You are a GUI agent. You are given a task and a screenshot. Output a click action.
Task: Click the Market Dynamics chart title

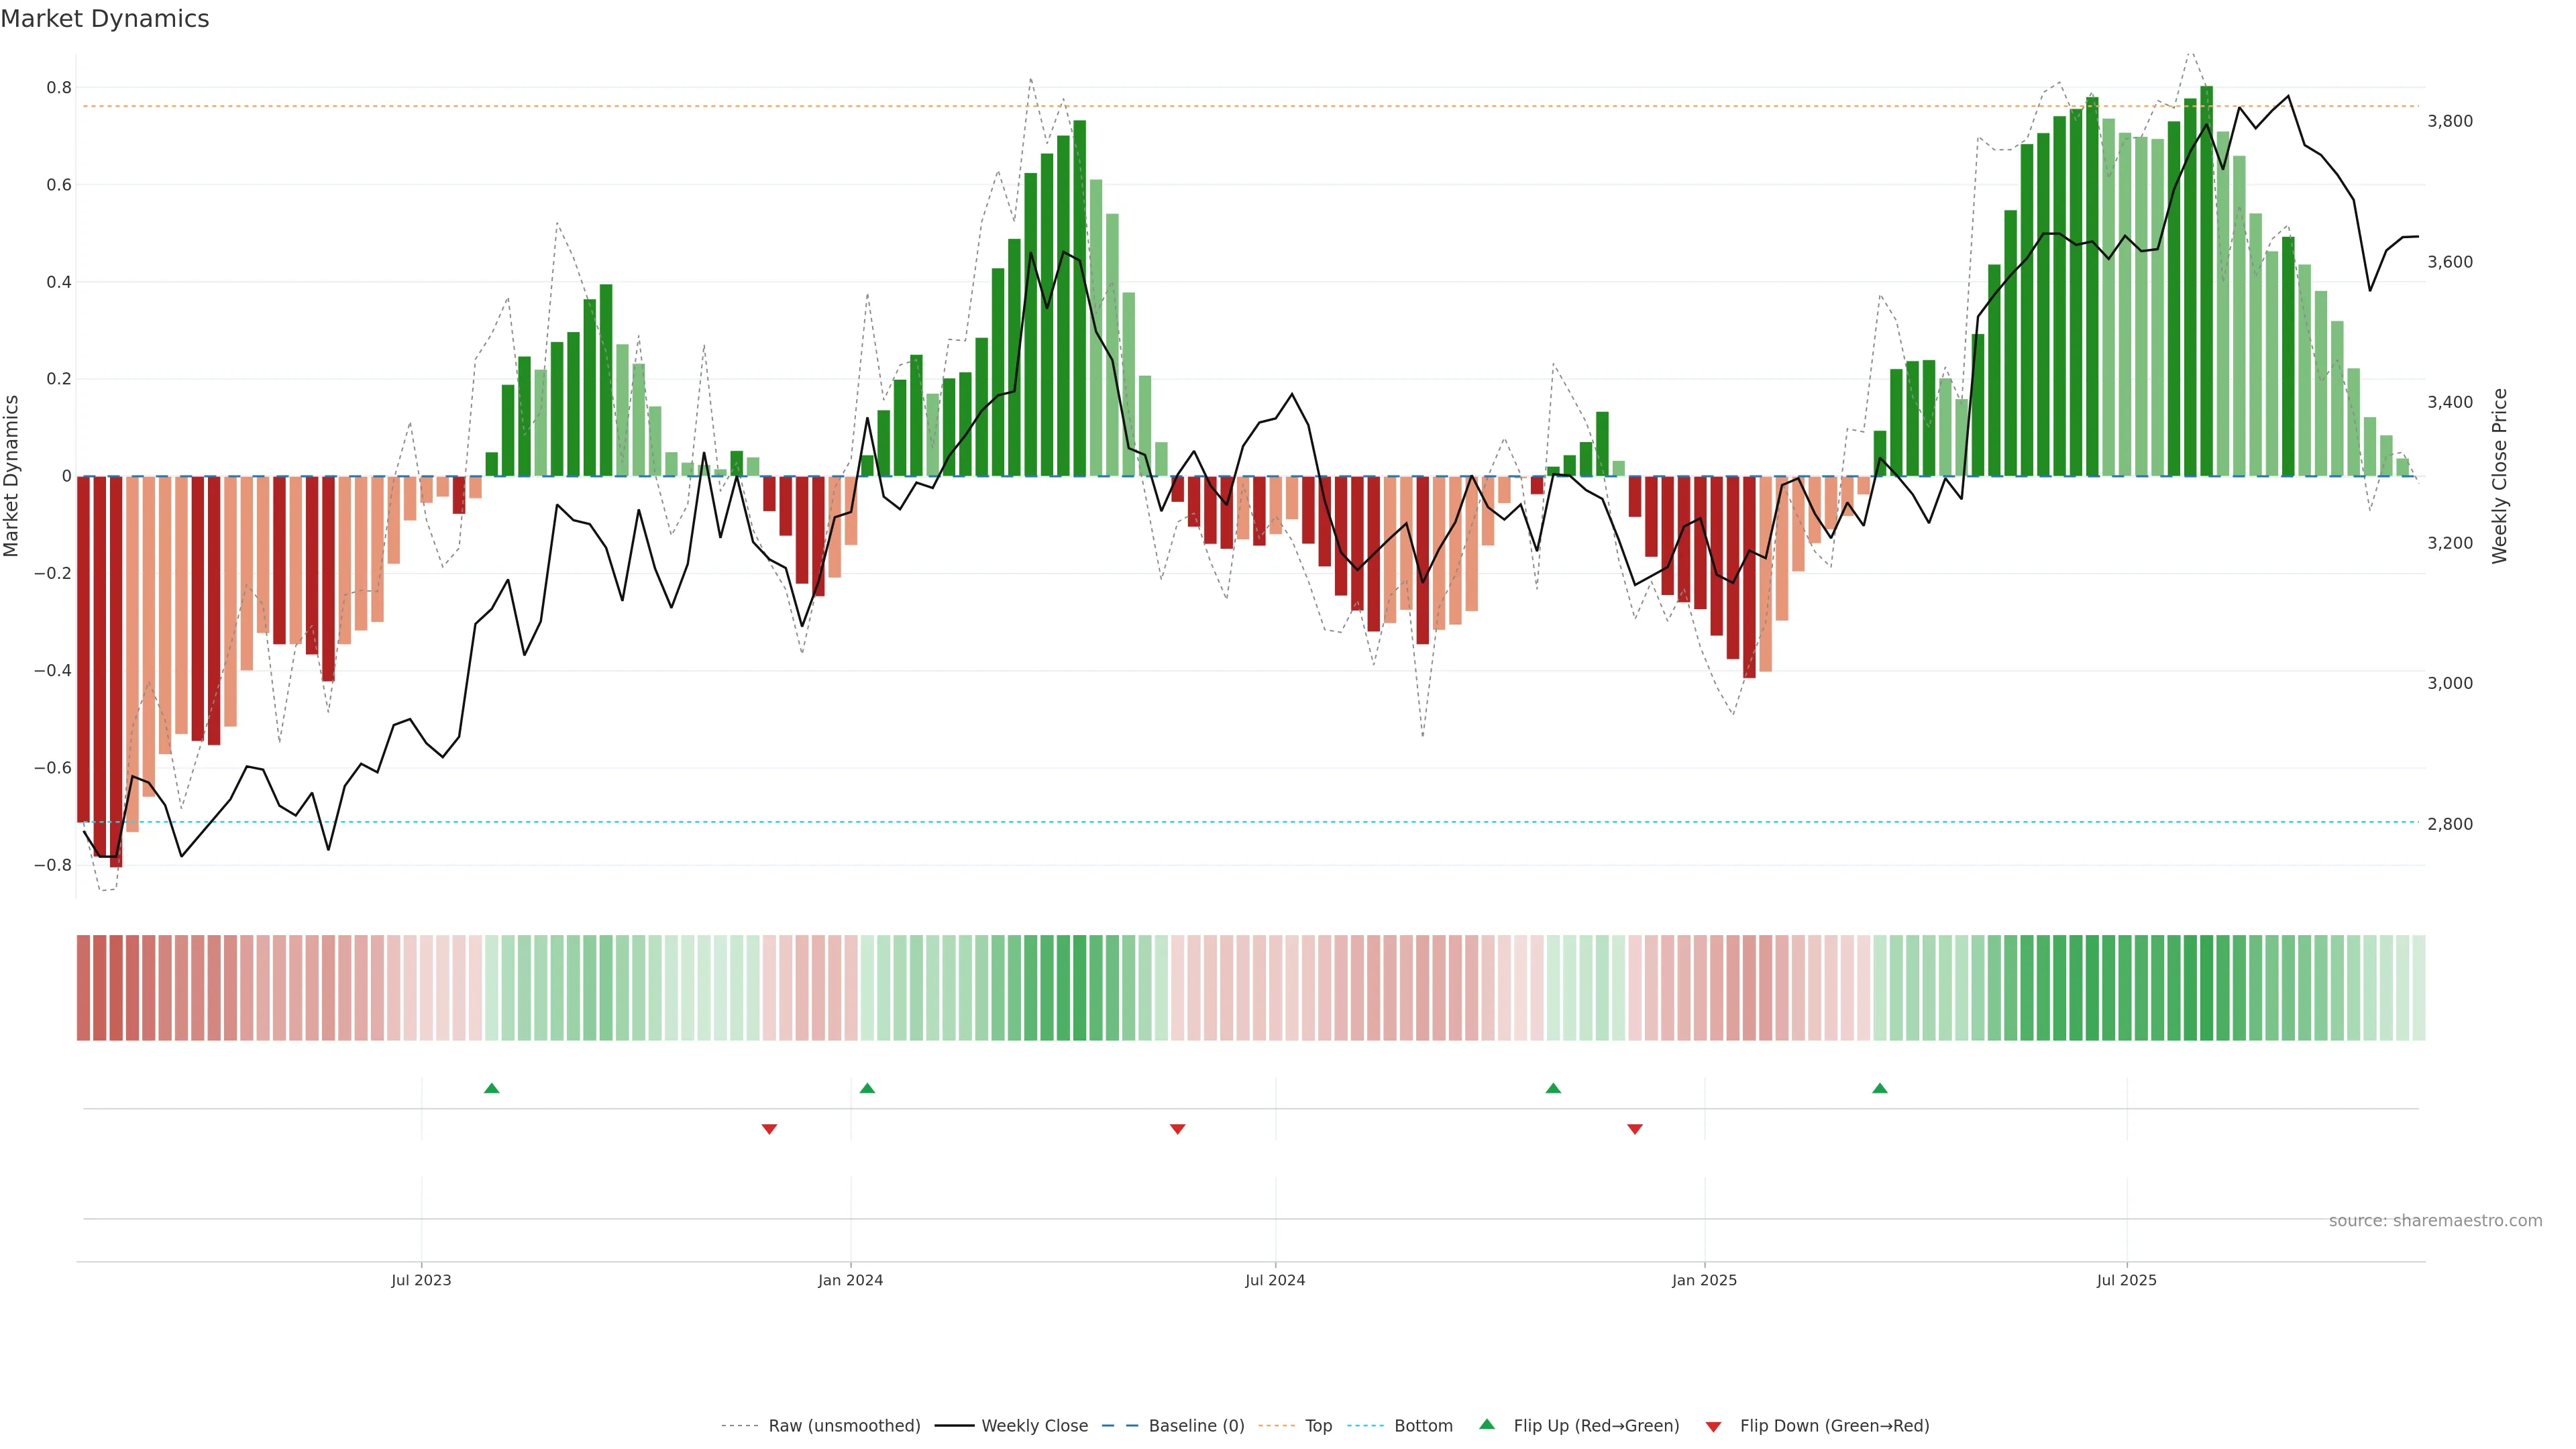pos(105,19)
